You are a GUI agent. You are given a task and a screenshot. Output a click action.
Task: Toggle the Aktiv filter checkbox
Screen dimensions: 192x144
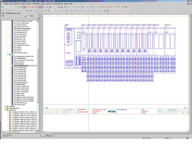coord(28,16)
